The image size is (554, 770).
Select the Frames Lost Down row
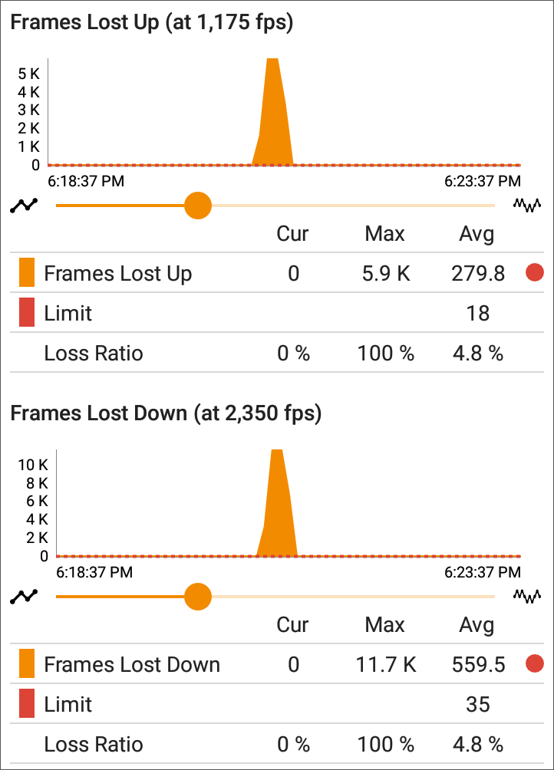click(277, 664)
